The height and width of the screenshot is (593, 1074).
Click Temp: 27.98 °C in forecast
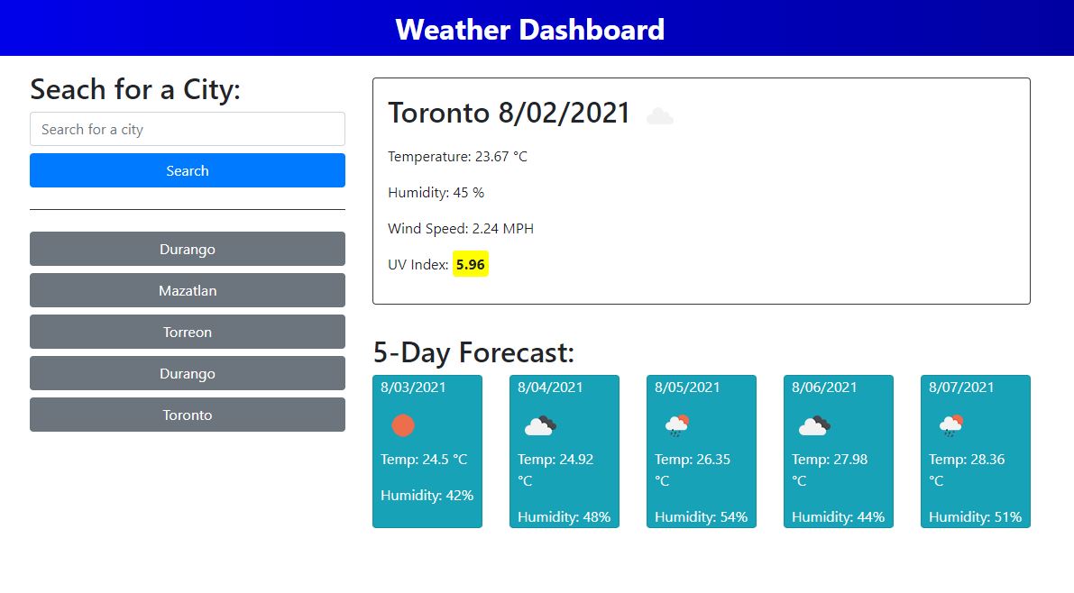830,470
